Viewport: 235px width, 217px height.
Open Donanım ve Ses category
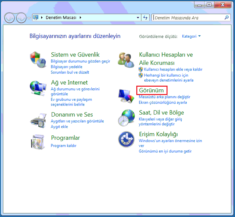[72, 115]
